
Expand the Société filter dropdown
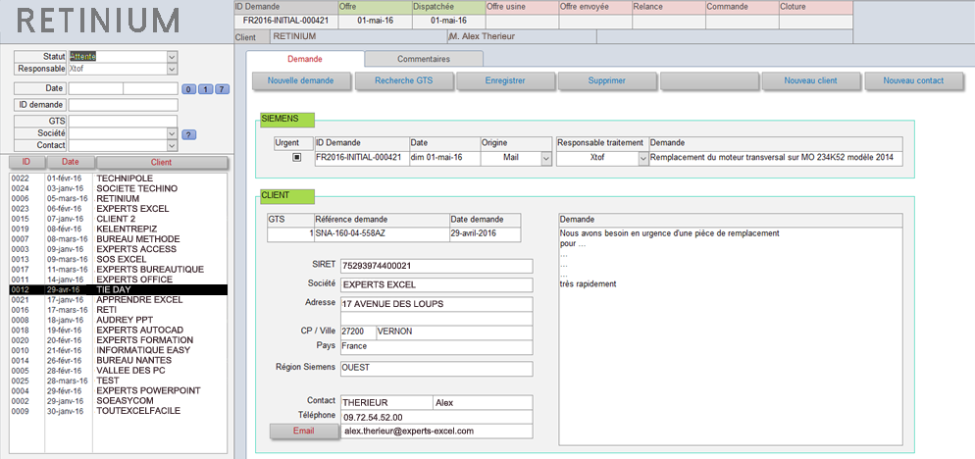click(173, 133)
